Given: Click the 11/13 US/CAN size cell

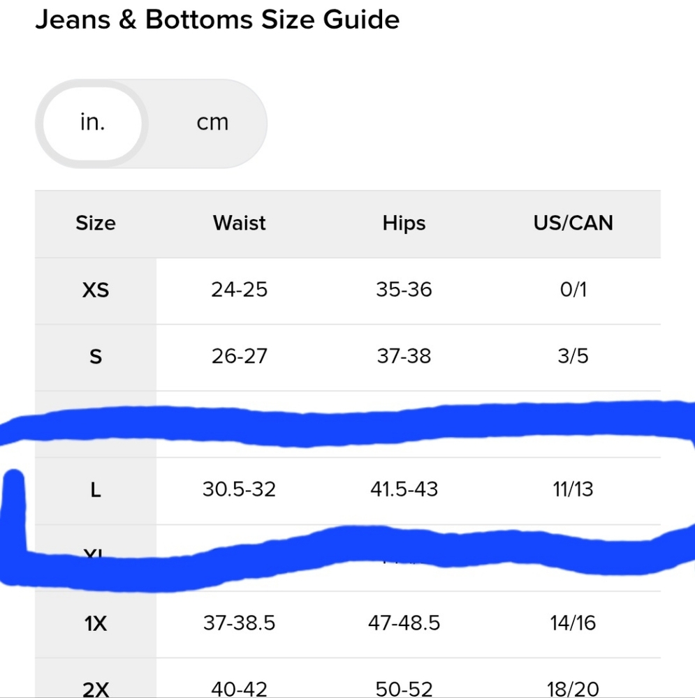Looking at the screenshot, I should [x=573, y=489].
